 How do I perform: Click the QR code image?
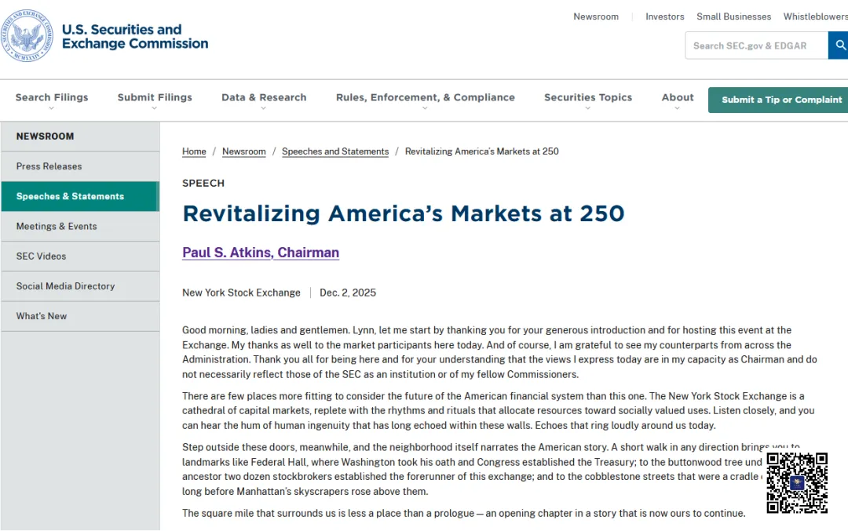(797, 482)
